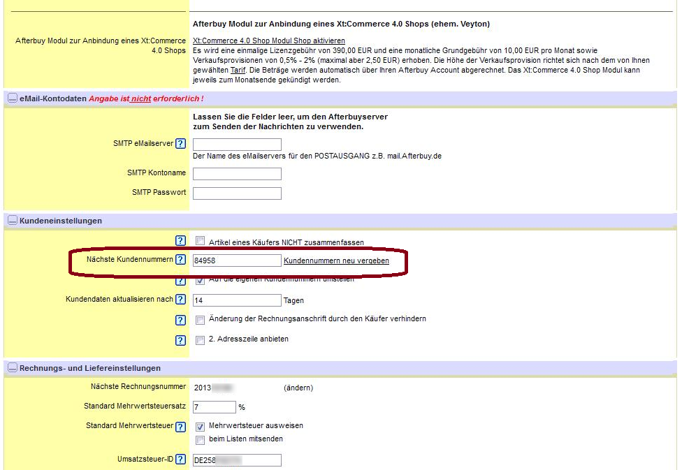Open 'Xt:Commerce 4.0 Shop Modul Shop aktivieren' link
The height and width of the screenshot is (470, 682).
tap(268, 41)
